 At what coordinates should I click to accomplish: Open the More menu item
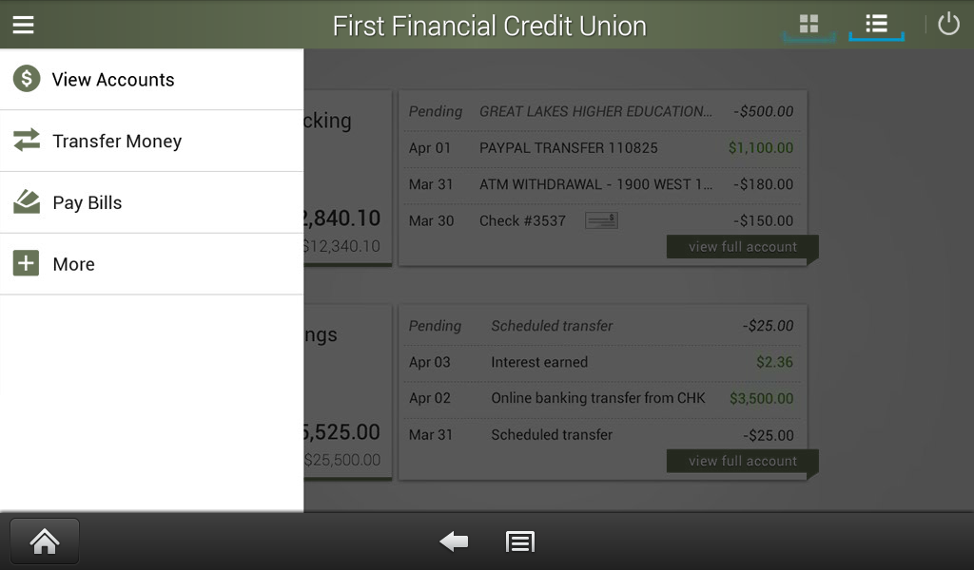(74, 263)
